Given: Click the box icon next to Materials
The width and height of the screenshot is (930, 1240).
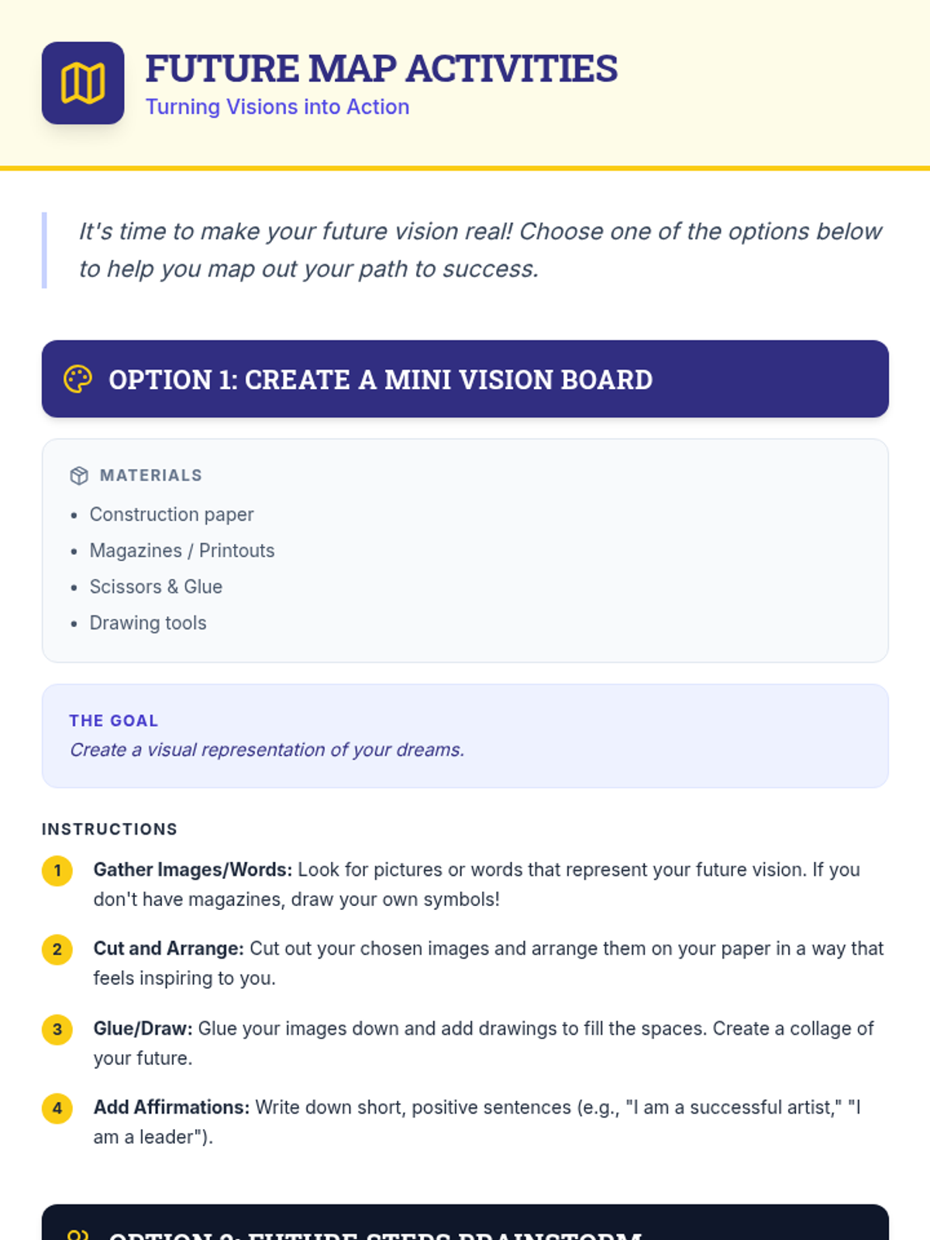Looking at the screenshot, I should (79, 475).
